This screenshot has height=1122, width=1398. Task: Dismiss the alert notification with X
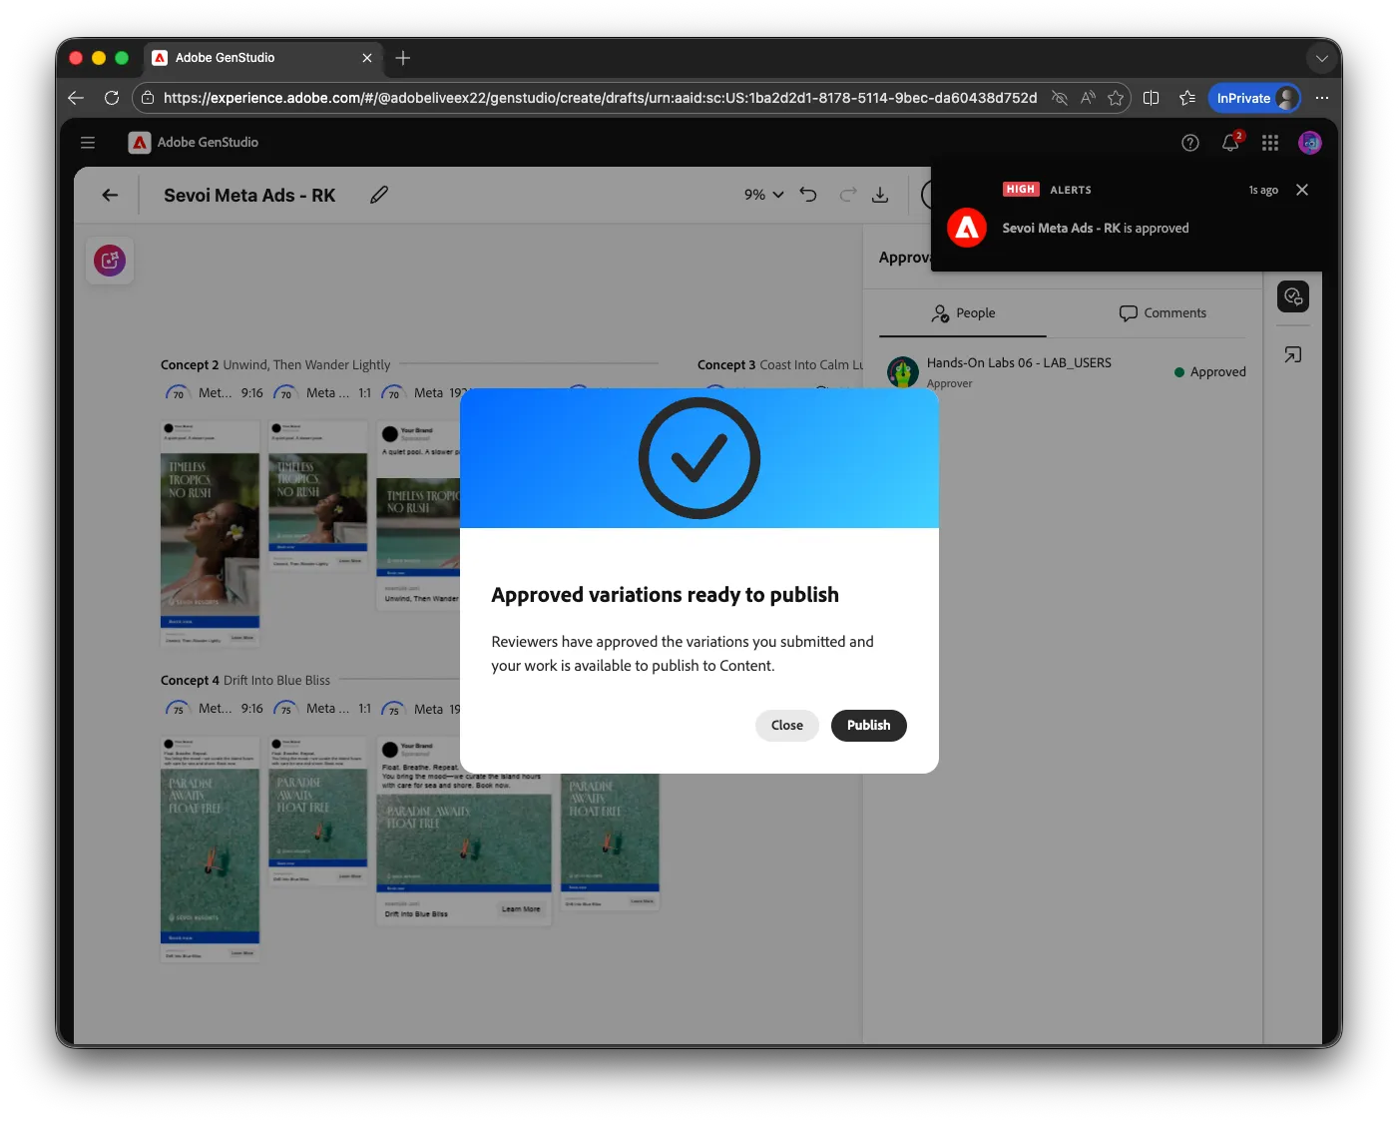[1302, 190]
